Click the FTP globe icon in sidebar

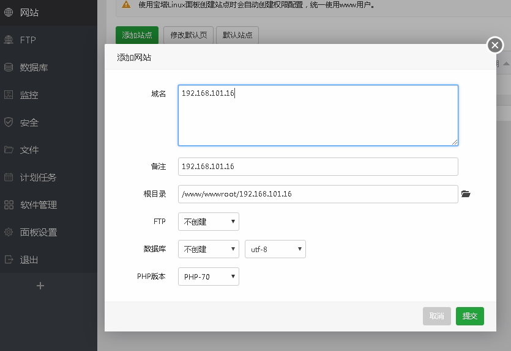(x=9, y=40)
